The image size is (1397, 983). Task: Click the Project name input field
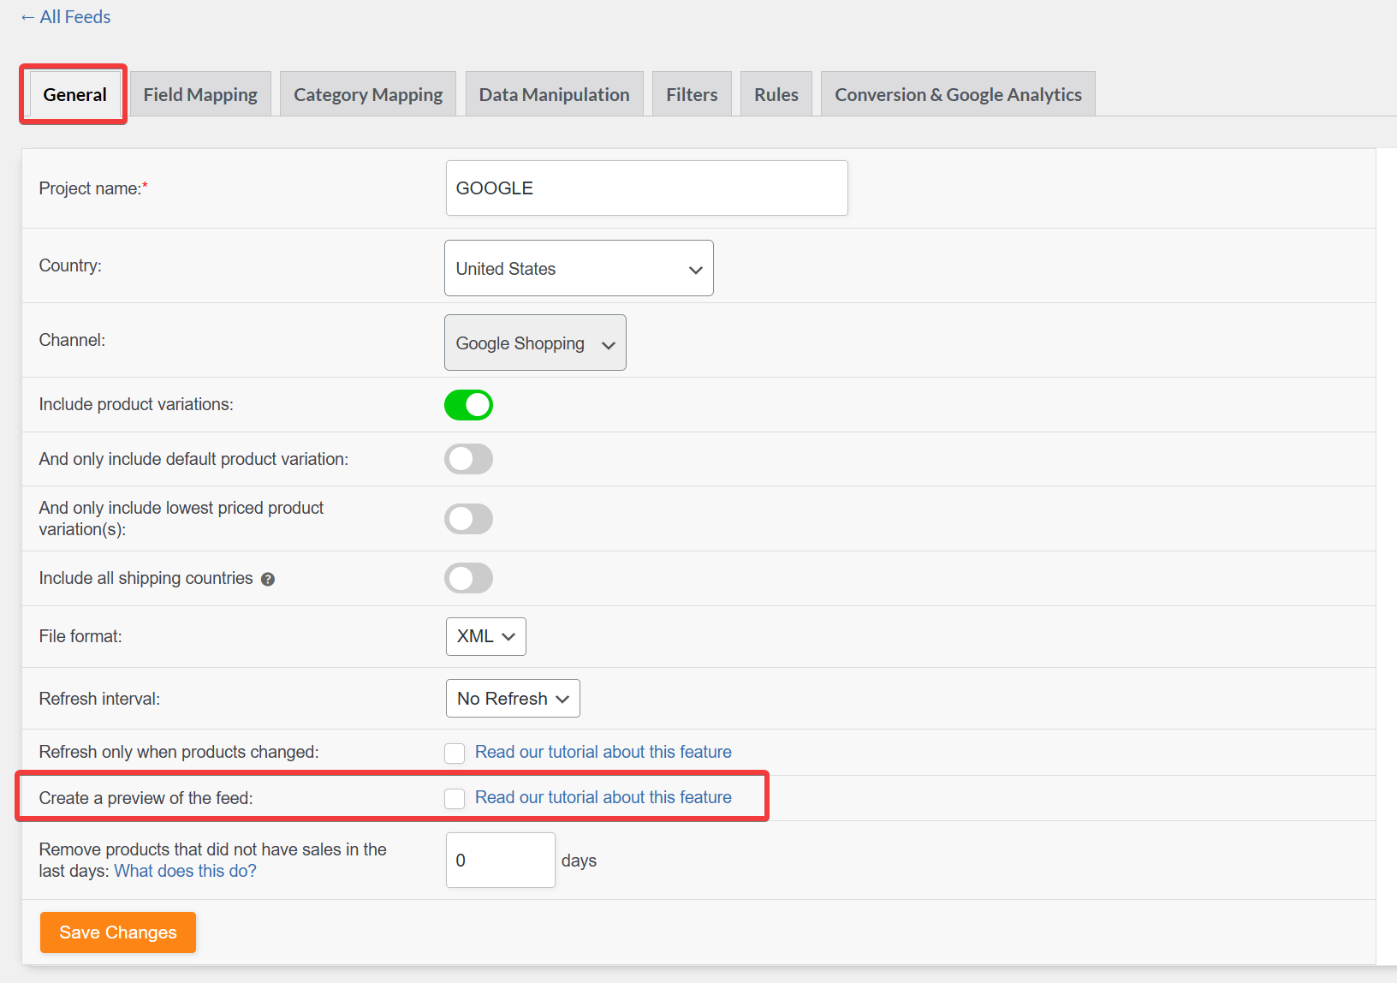pyautogui.click(x=646, y=188)
